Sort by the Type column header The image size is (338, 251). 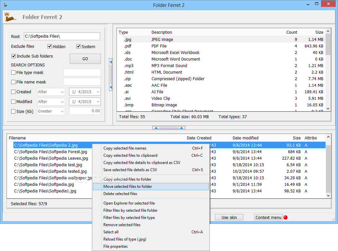click(x=133, y=32)
